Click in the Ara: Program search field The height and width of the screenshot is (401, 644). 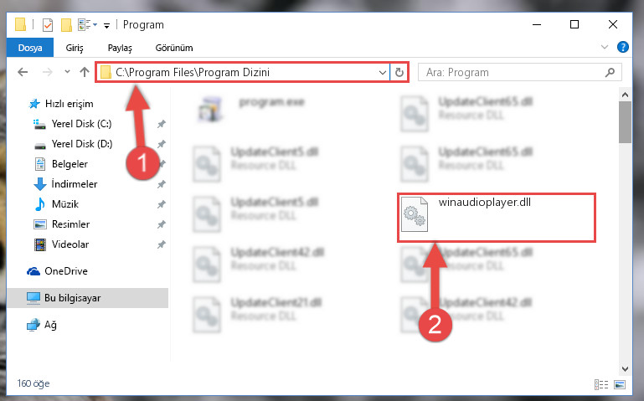click(x=513, y=73)
